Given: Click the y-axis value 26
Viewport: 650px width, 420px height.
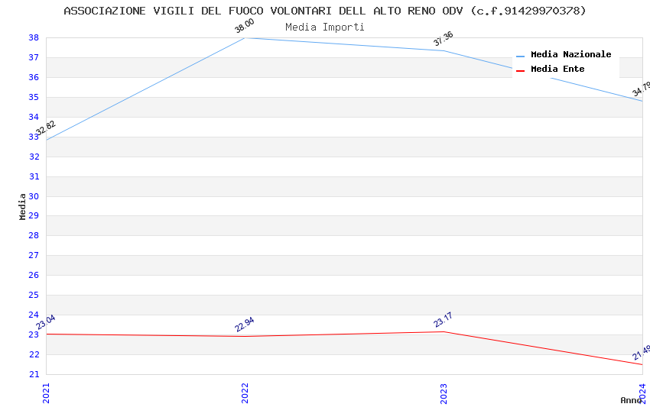Looking at the screenshot, I should [34, 275].
